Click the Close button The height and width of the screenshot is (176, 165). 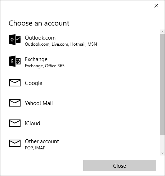(120, 166)
